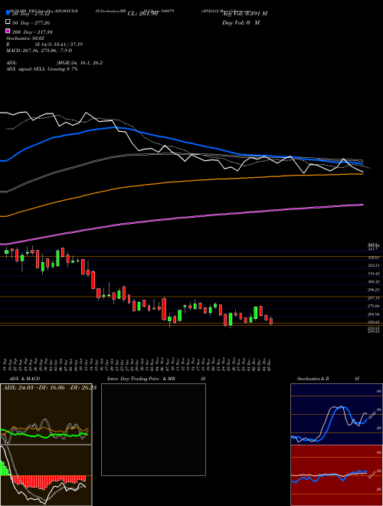This screenshot has height=506, width=383.
Task: Click the magenta 200 Day legend swatch
Action: pos(8,31)
